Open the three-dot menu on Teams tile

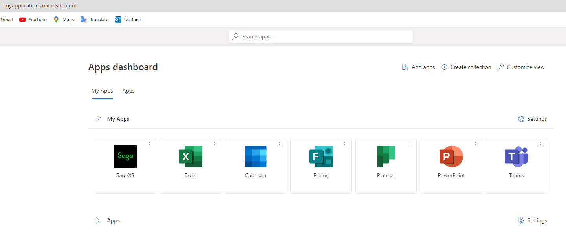point(540,145)
